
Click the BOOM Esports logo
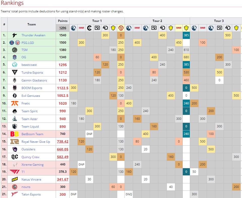[x=15, y=88]
